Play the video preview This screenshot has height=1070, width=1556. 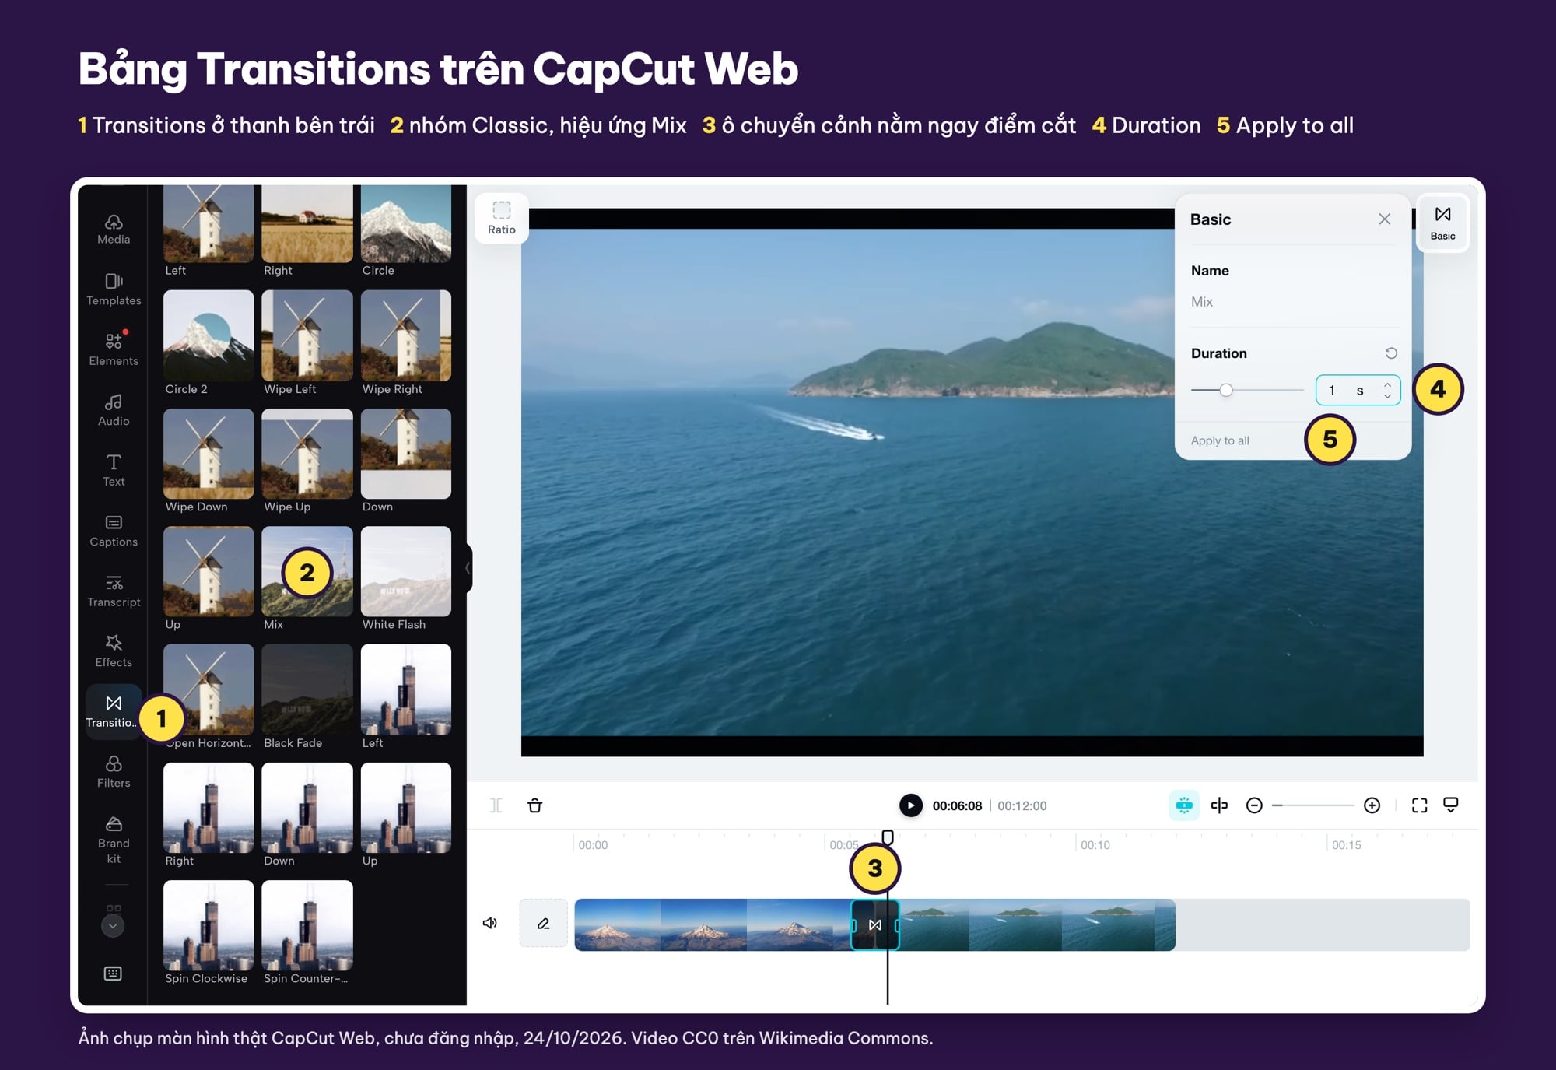click(x=911, y=805)
